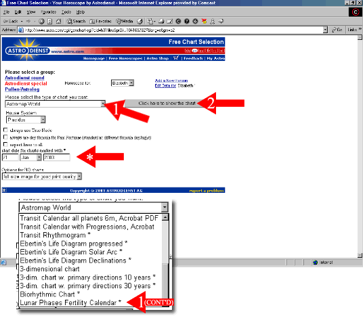Click the Forward arrow in toolbar

[28, 21]
